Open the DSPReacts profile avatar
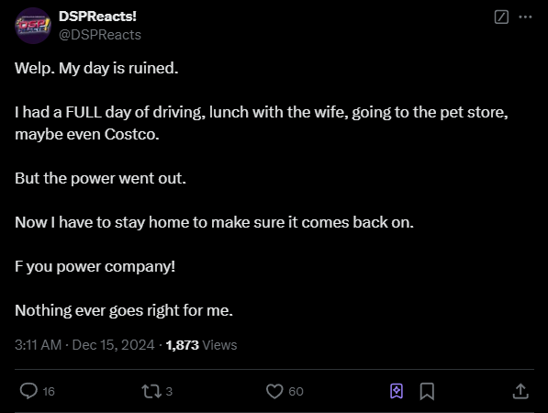The image size is (548, 413). 33,26
